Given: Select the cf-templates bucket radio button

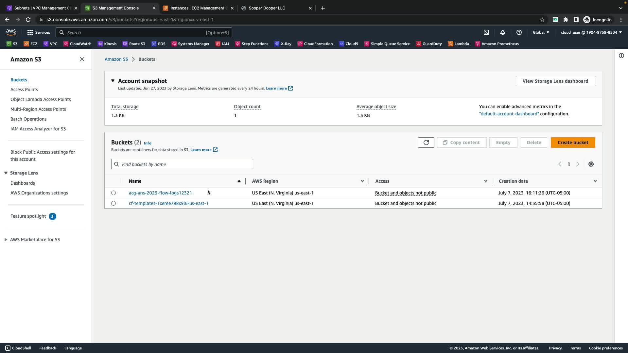Looking at the screenshot, I should tap(113, 203).
